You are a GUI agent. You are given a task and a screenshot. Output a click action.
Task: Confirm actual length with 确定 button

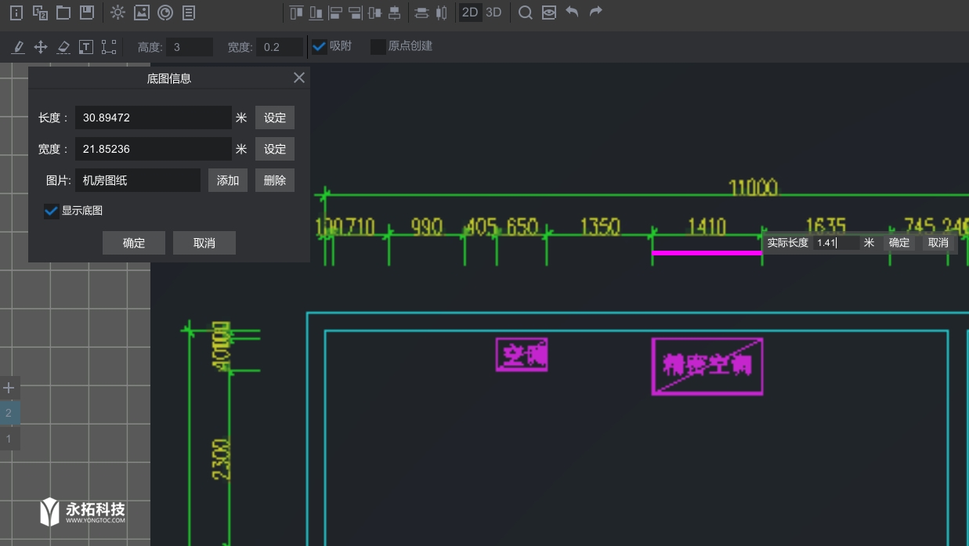(x=899, y=243)
